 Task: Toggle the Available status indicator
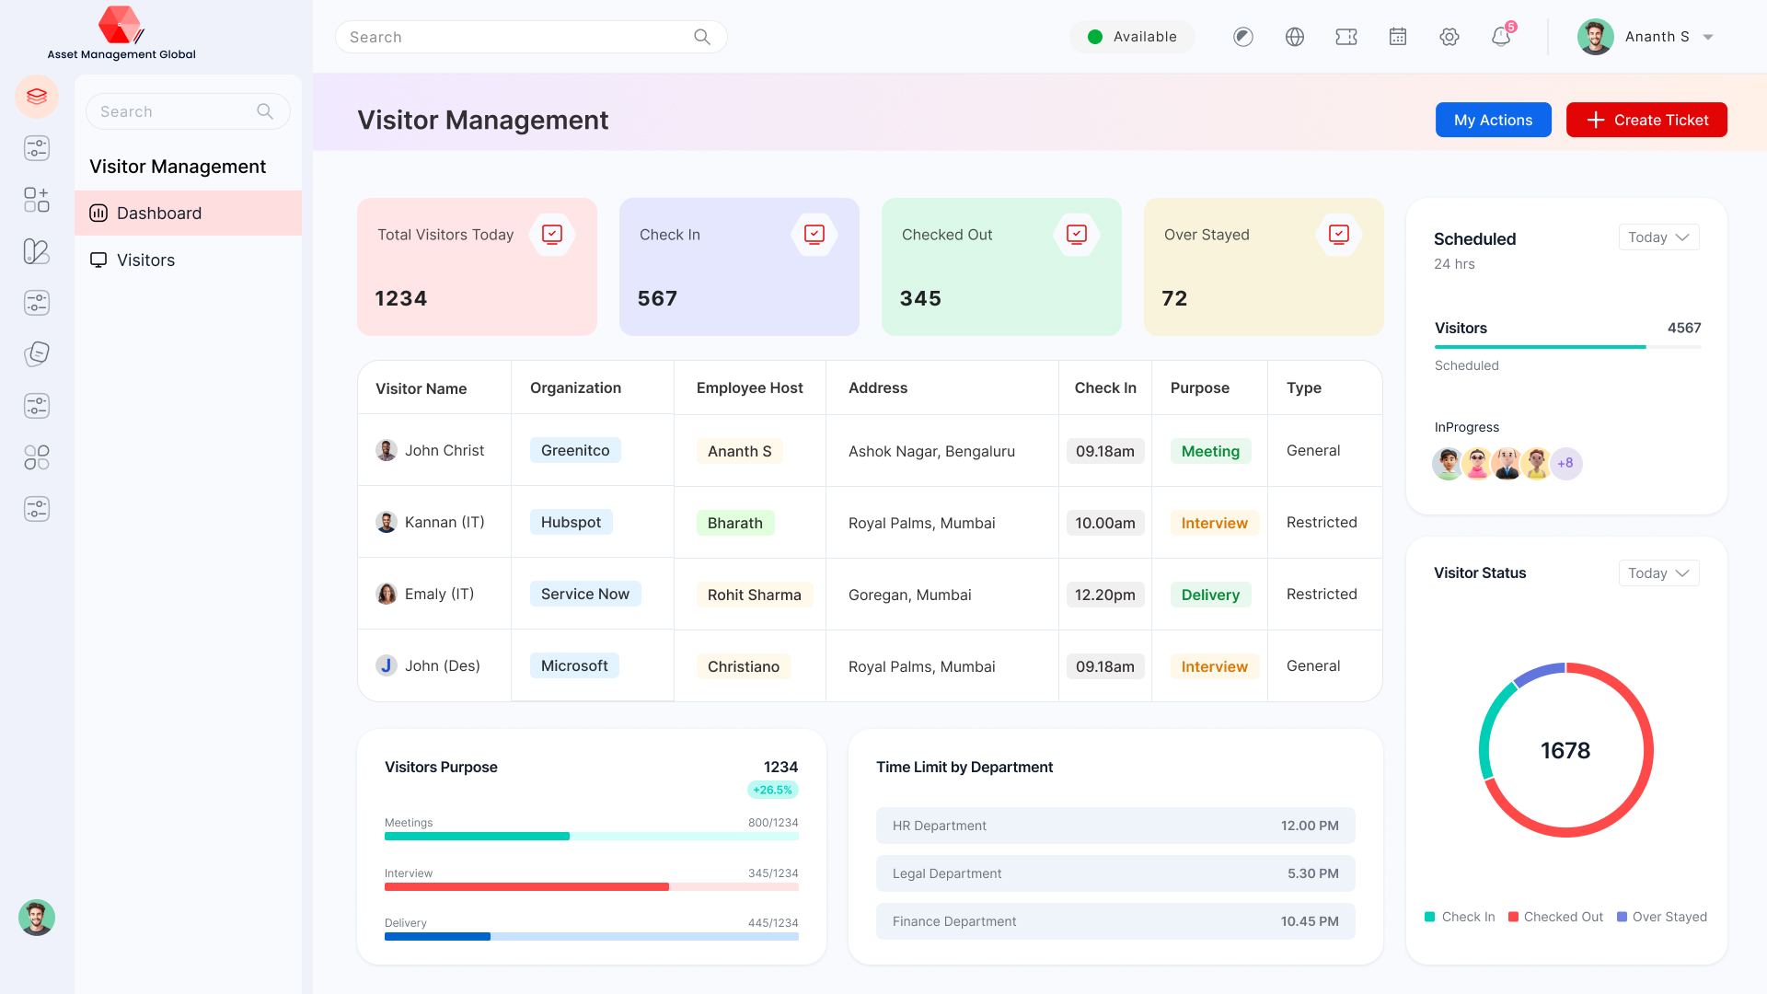[1132, 37]
